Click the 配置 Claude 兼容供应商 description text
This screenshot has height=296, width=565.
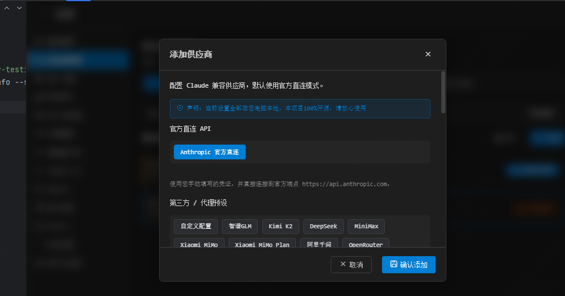pos(246,85)
